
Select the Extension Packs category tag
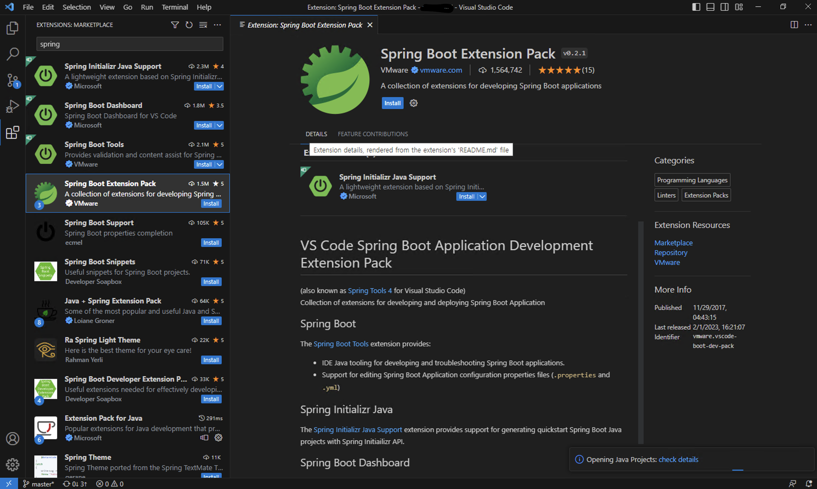click(x=706, y=195)
